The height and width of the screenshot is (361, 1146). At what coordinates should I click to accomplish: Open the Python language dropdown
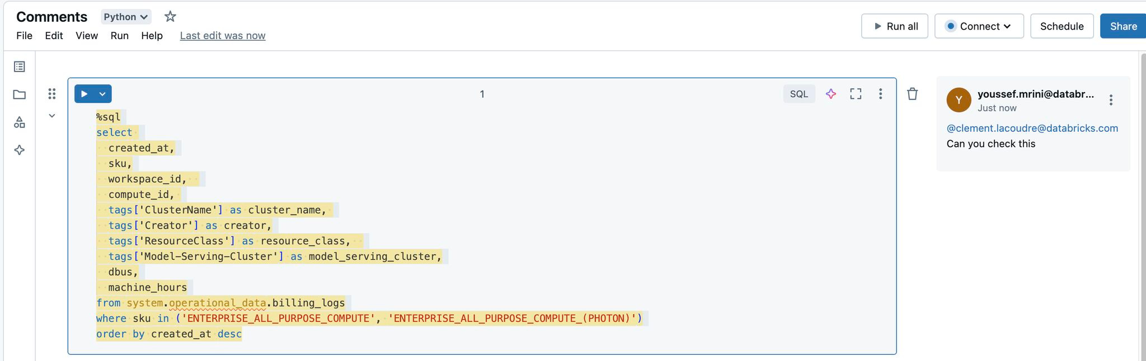[x=126, y=17]
